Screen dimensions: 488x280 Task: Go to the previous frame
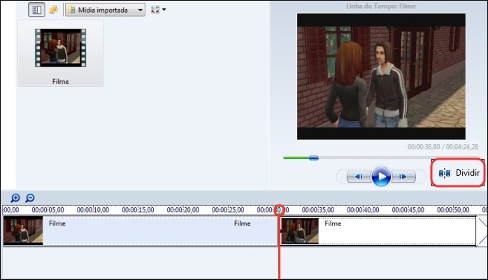[359, 176]
